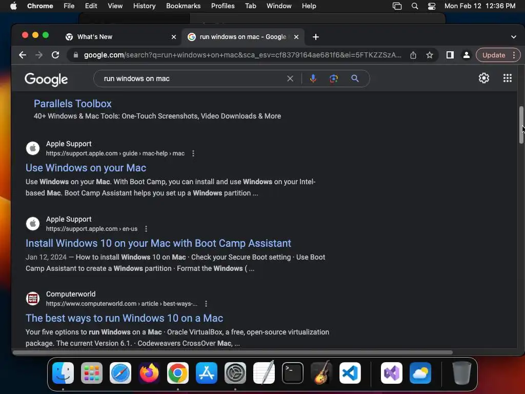
Task: Open a new Chrome tab
Action: click(316, 37)
